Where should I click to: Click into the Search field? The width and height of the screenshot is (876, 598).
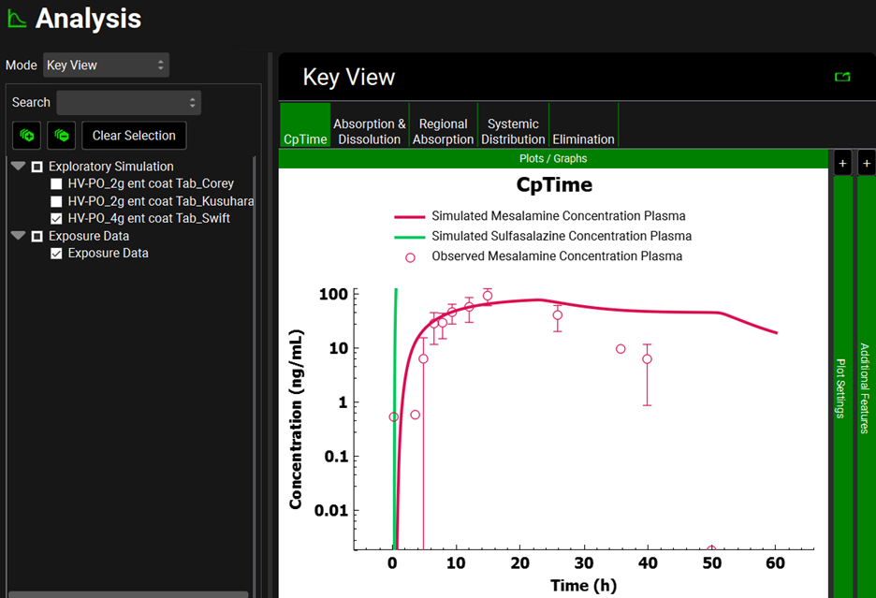tap(128, 102)
